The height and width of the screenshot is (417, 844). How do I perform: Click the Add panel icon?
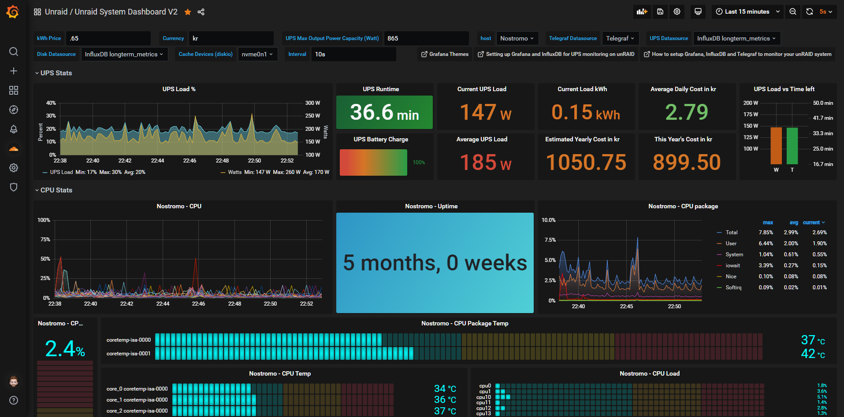click(642, 12)
